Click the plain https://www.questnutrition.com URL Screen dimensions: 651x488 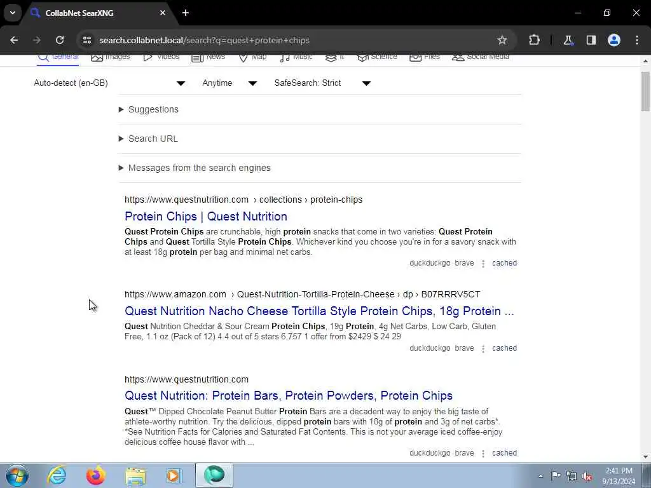point(186,379)
